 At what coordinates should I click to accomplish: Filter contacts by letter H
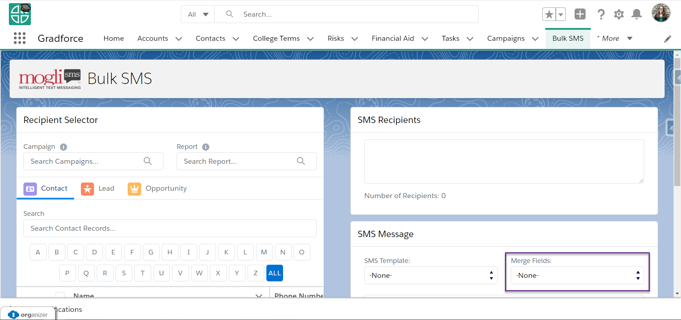click(170, 252)
